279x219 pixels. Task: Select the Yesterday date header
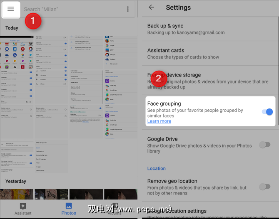(16, 181)
